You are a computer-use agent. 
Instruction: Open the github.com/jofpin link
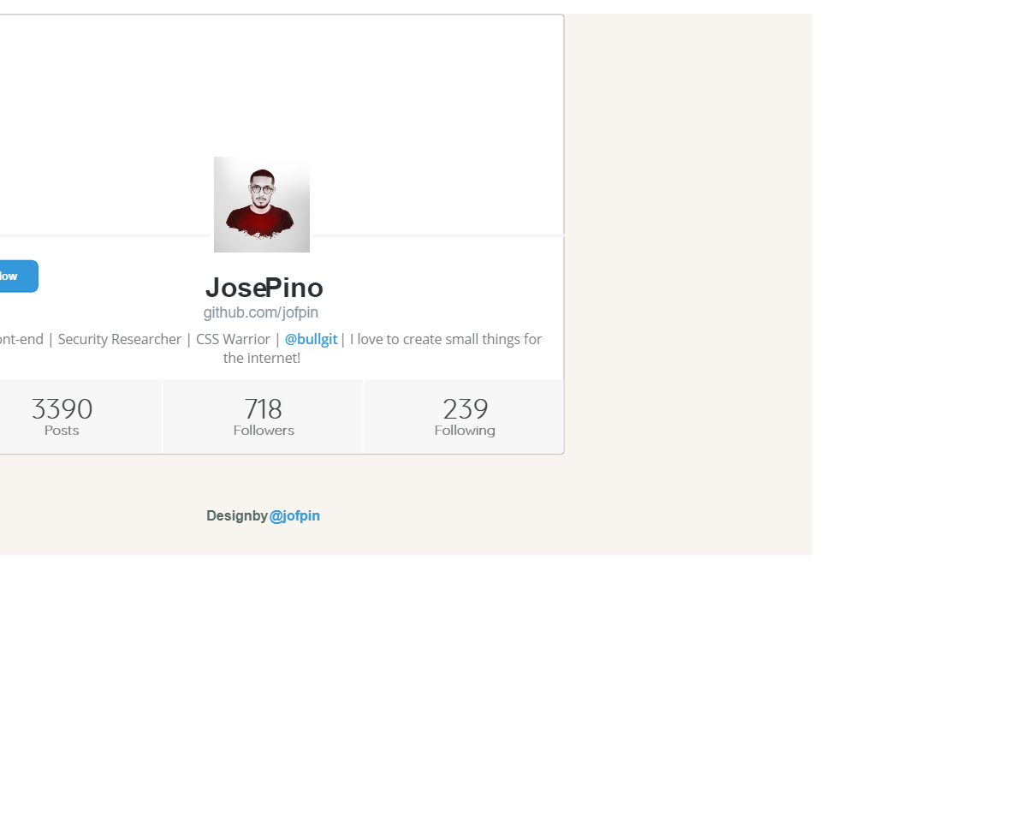[261, 312]
